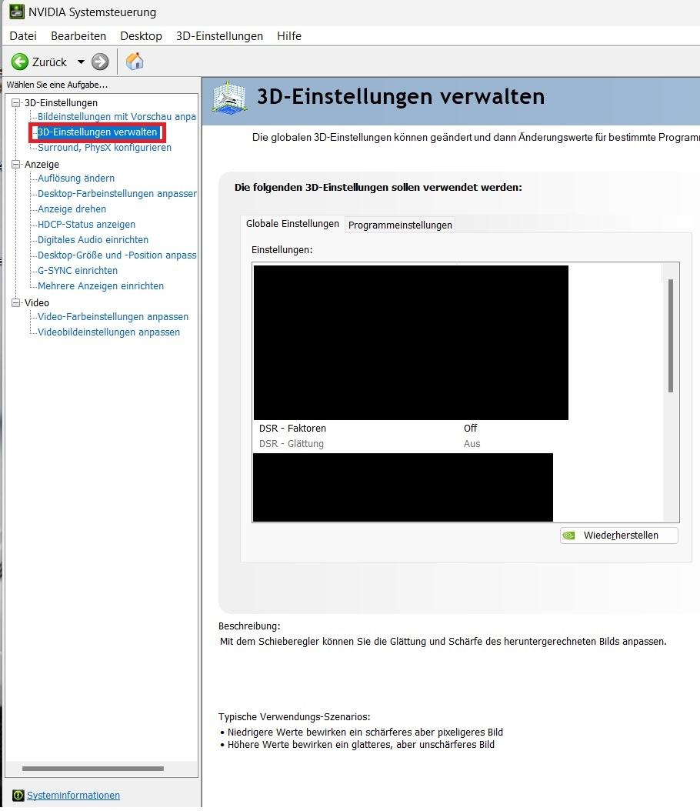The width and height of the screenshot is (700, 811).
Task: Open the Bearbeiten menu
Action: click(x=78, y=35)
